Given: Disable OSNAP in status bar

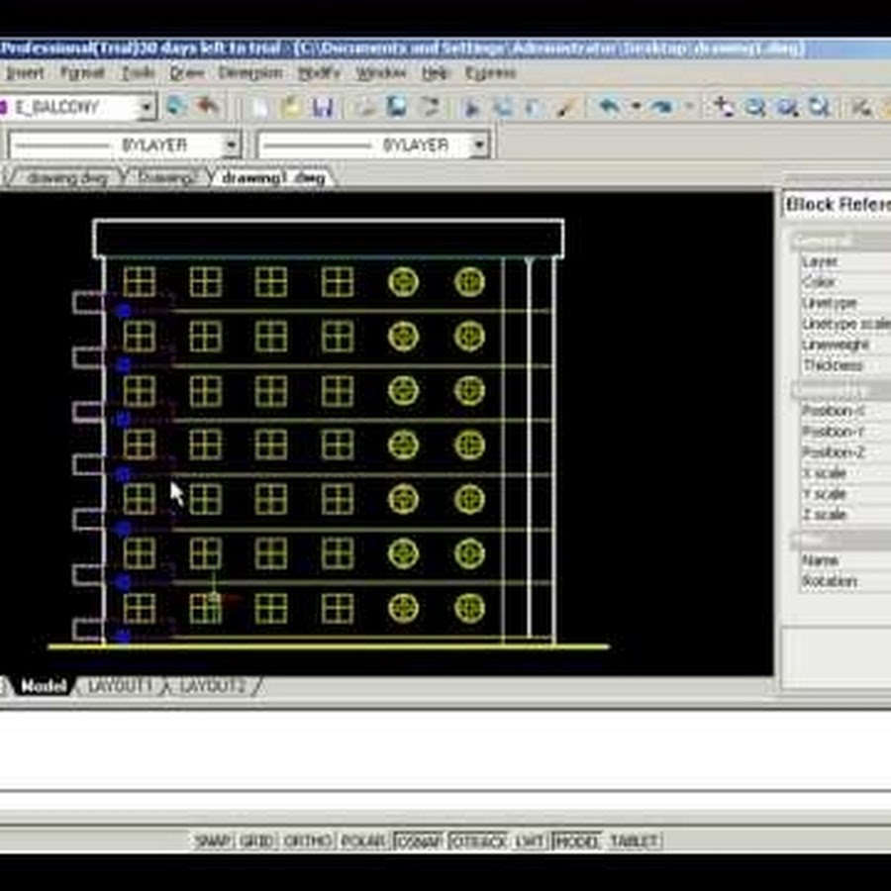Looking at the screenshot, I should point(419,841).
